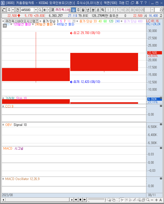The height and width of the screenshot is (204, 164).
Task: Click the 주 button at toolbar left
Action: coord(9,10)
